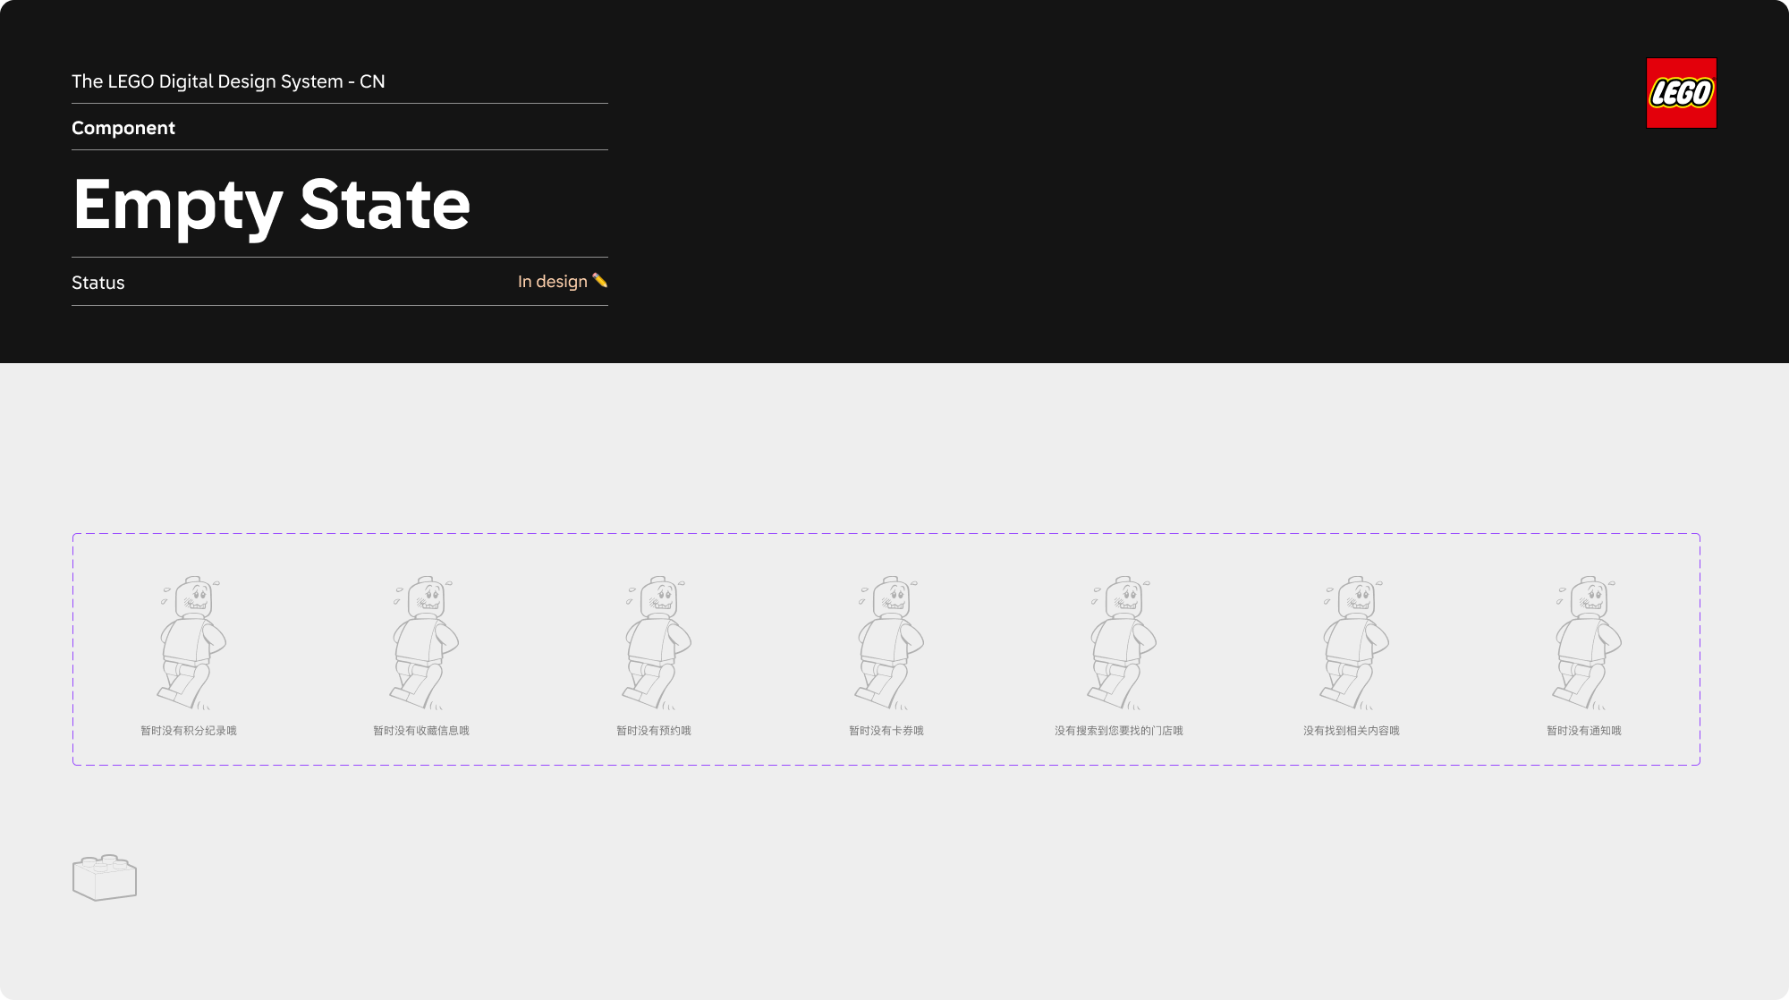The height and width of the screenshot is (1000, 1789).
Task: Click the 'In design' status text
Action: pyautogui.click(x=552, y=282)
